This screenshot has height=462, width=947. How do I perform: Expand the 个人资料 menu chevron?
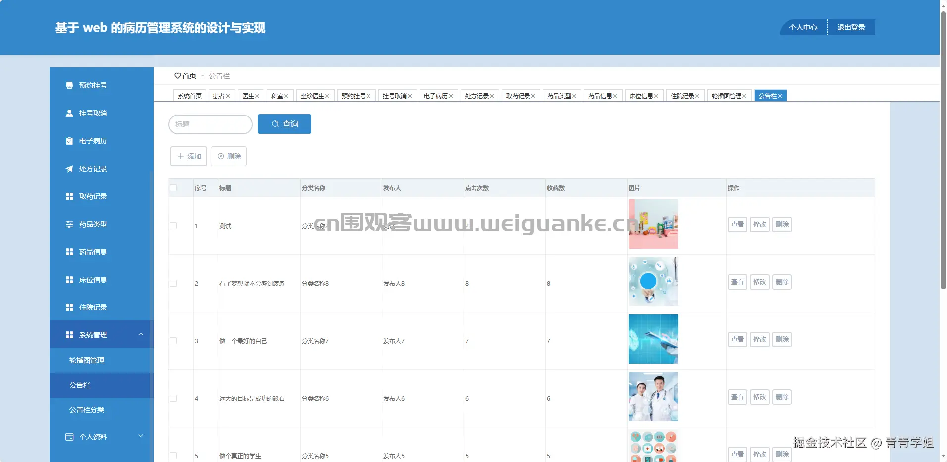(x=141, y=436)
